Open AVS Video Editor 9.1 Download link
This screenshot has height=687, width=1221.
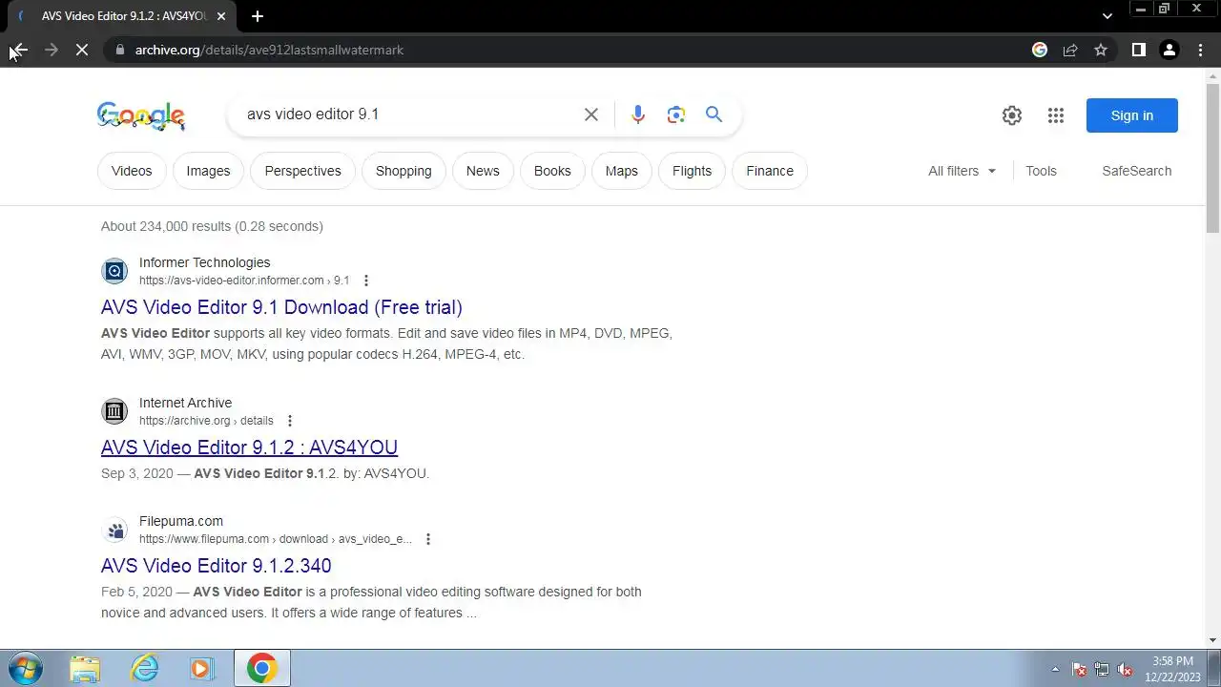point(281,307)
